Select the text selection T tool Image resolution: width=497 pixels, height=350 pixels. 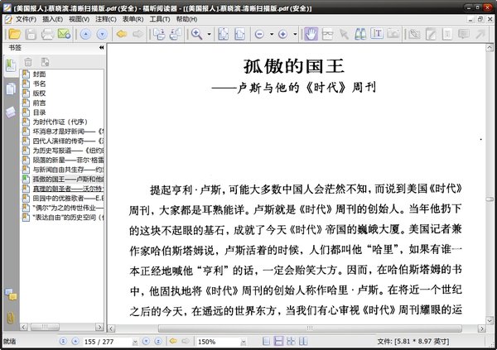(x=377, y=34)
